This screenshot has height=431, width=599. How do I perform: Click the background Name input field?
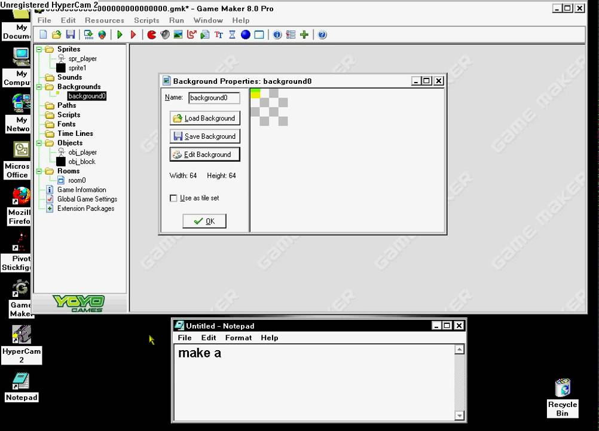tap(214, 98)
